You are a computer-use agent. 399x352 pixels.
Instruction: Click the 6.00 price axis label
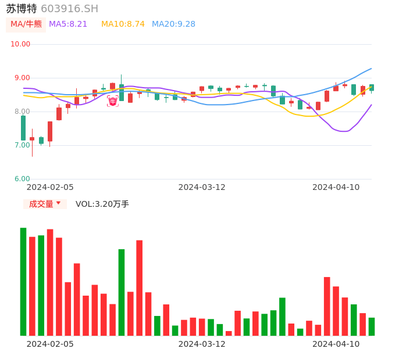pos(22,179)
